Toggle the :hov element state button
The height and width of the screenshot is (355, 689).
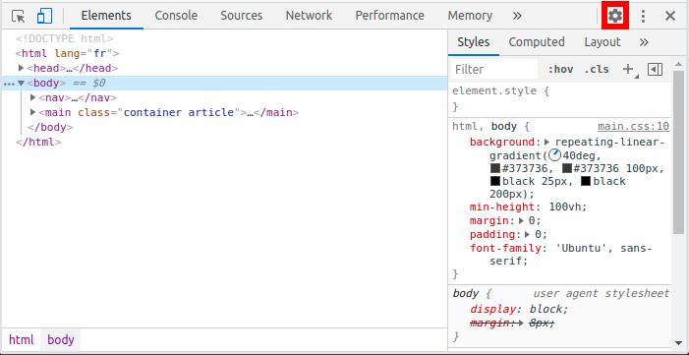(560, 70)
